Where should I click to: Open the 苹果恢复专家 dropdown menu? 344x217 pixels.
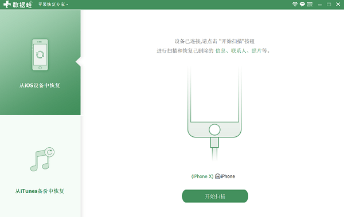pyautogui.click(x=53, y=5)
